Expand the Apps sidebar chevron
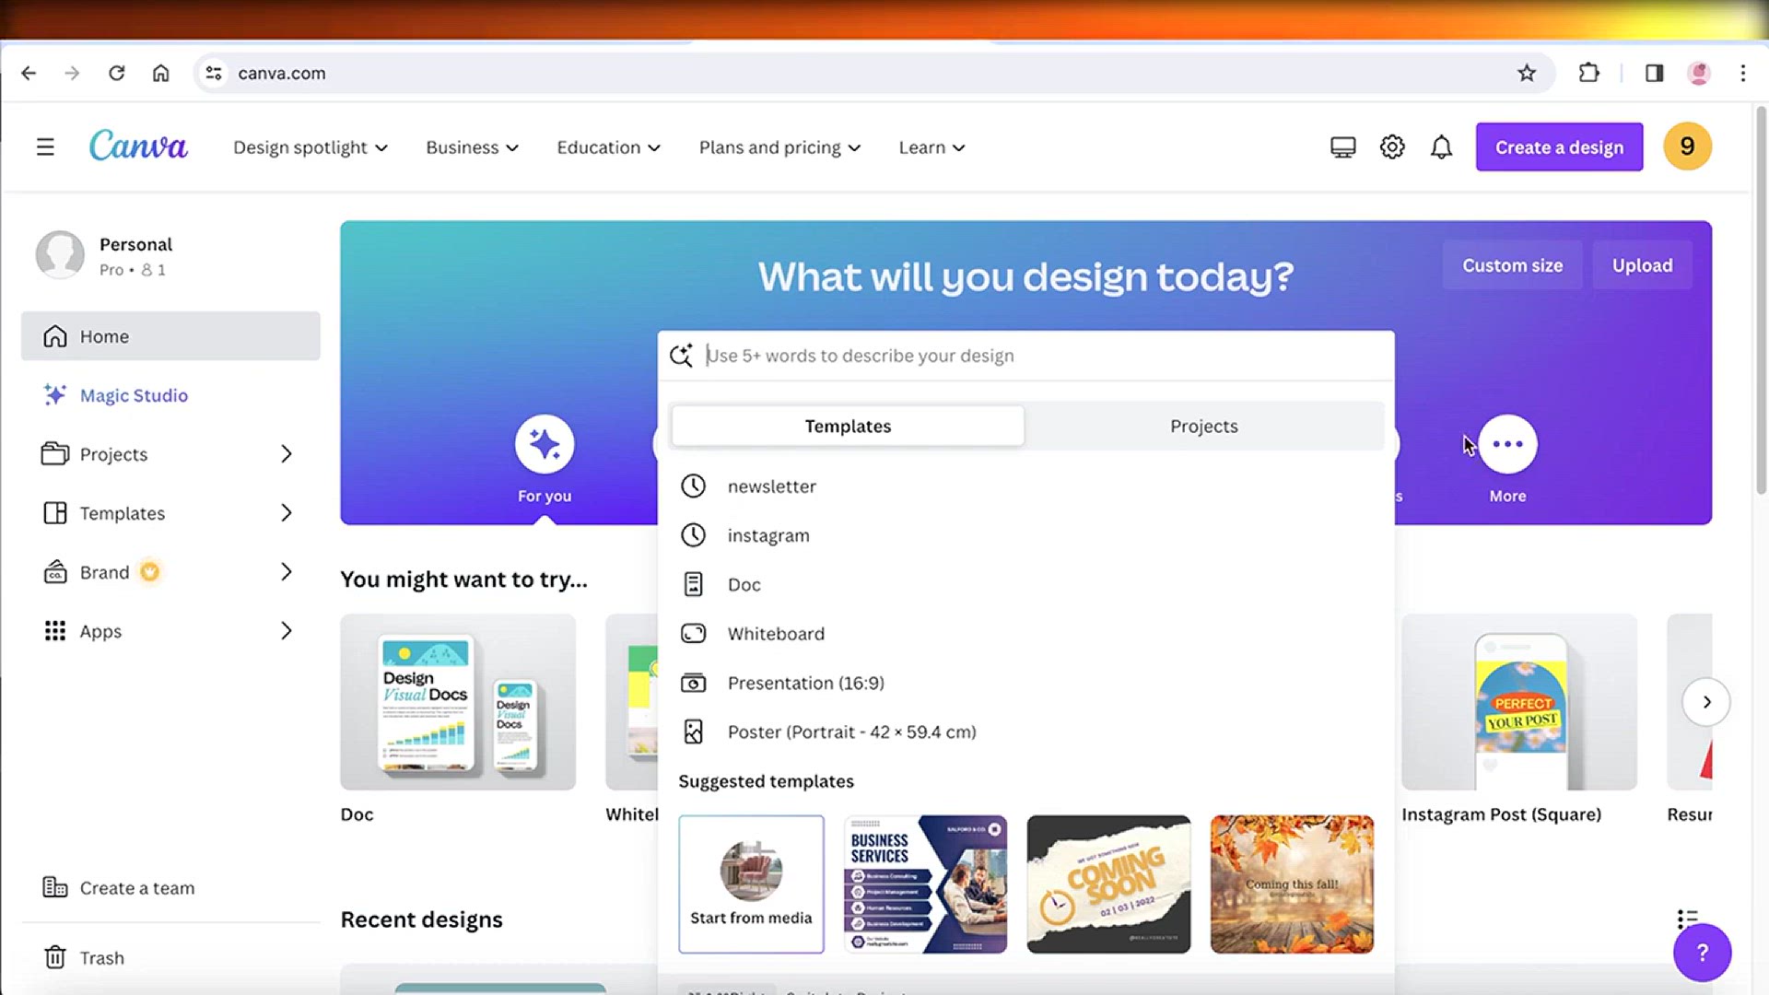This screenshot has height=995, width=1769. tap(287, 631)
